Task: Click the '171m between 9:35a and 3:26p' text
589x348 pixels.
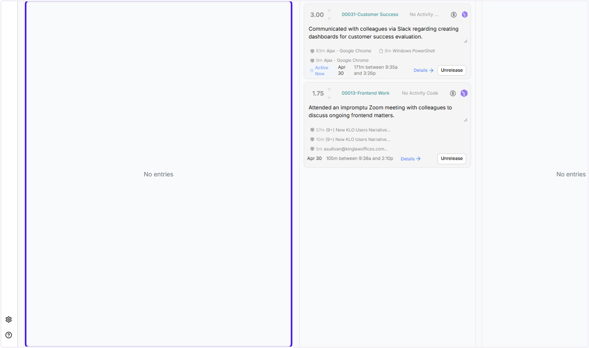Action: click(x=375, y=70)
